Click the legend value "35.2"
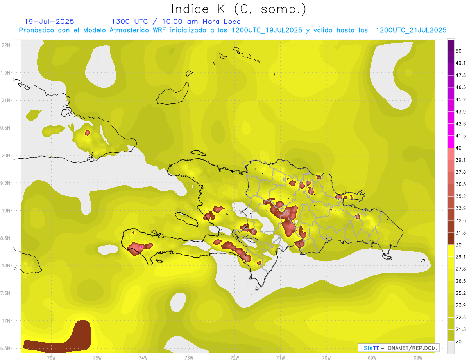Screen dimensions: 469x363 pyautogui.click(x=461, y=196)
